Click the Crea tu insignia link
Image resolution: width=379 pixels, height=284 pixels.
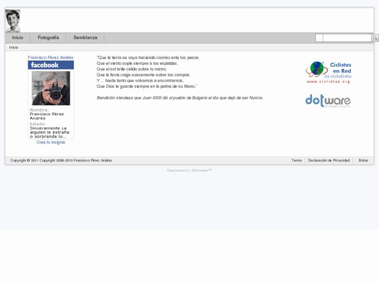coord(51,142)
